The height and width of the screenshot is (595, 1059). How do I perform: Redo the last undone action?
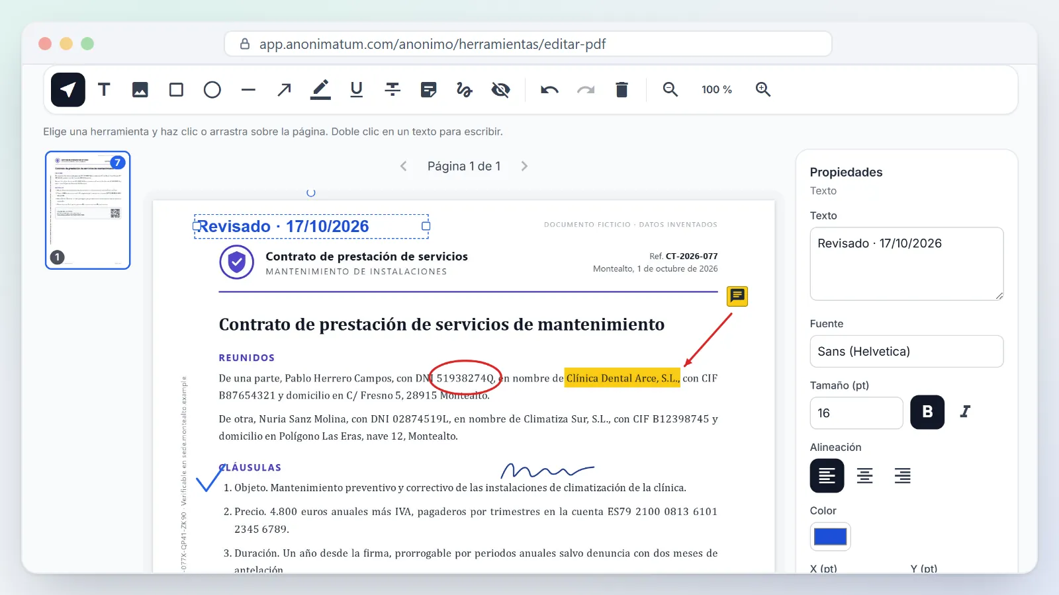point(586,90)
